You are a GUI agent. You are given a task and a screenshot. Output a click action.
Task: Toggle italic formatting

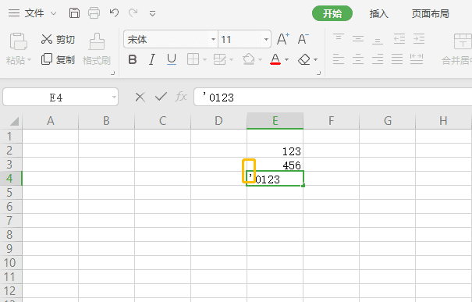coord(152,59)
